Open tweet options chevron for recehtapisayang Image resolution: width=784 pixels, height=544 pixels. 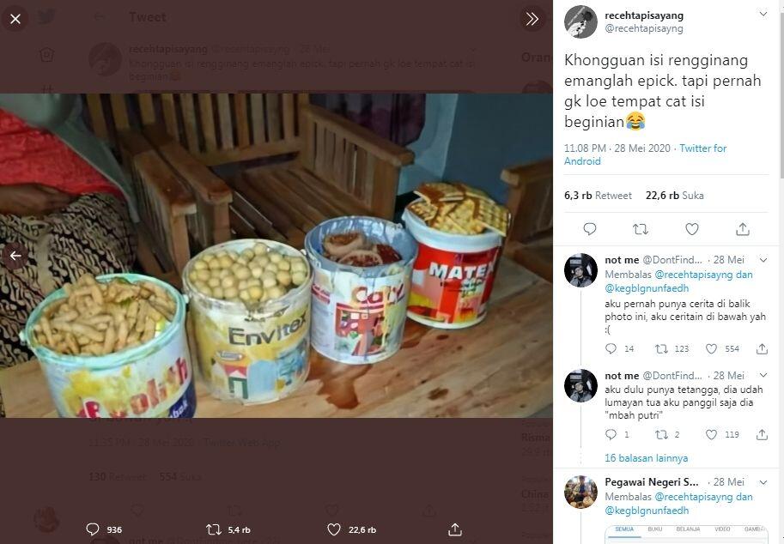[762, 15]
